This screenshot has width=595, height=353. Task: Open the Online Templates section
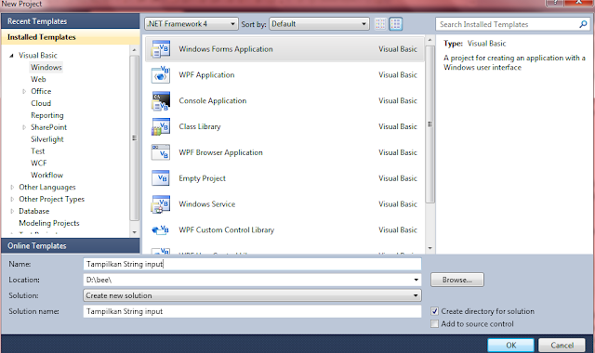pyautogui.click(x=71, y=245)
